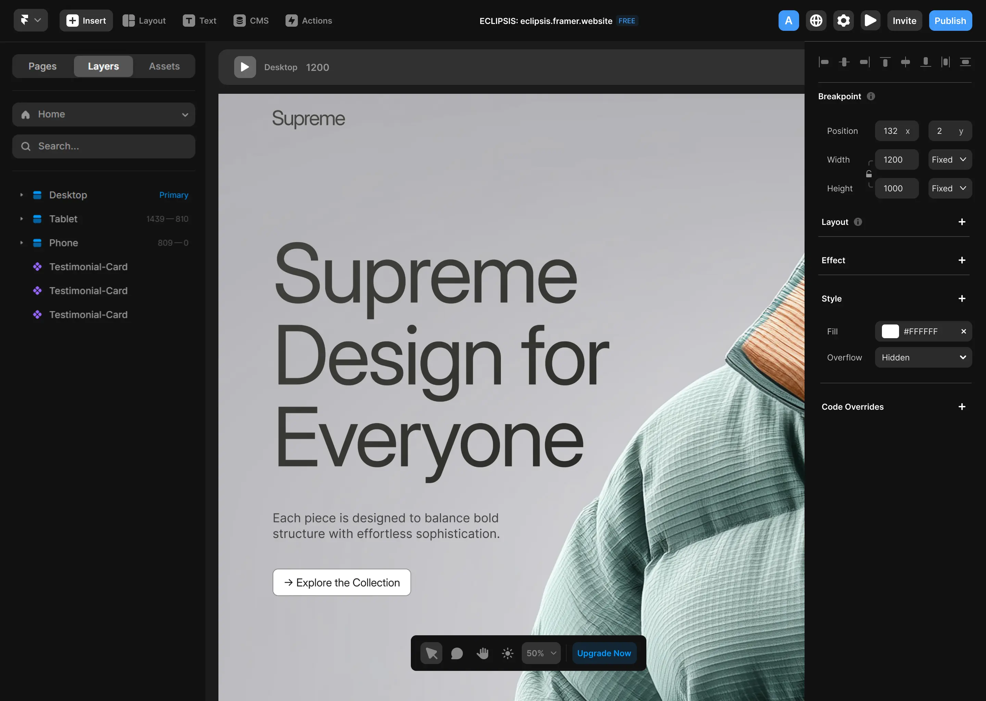Open the CMS panel

[251, 20]
